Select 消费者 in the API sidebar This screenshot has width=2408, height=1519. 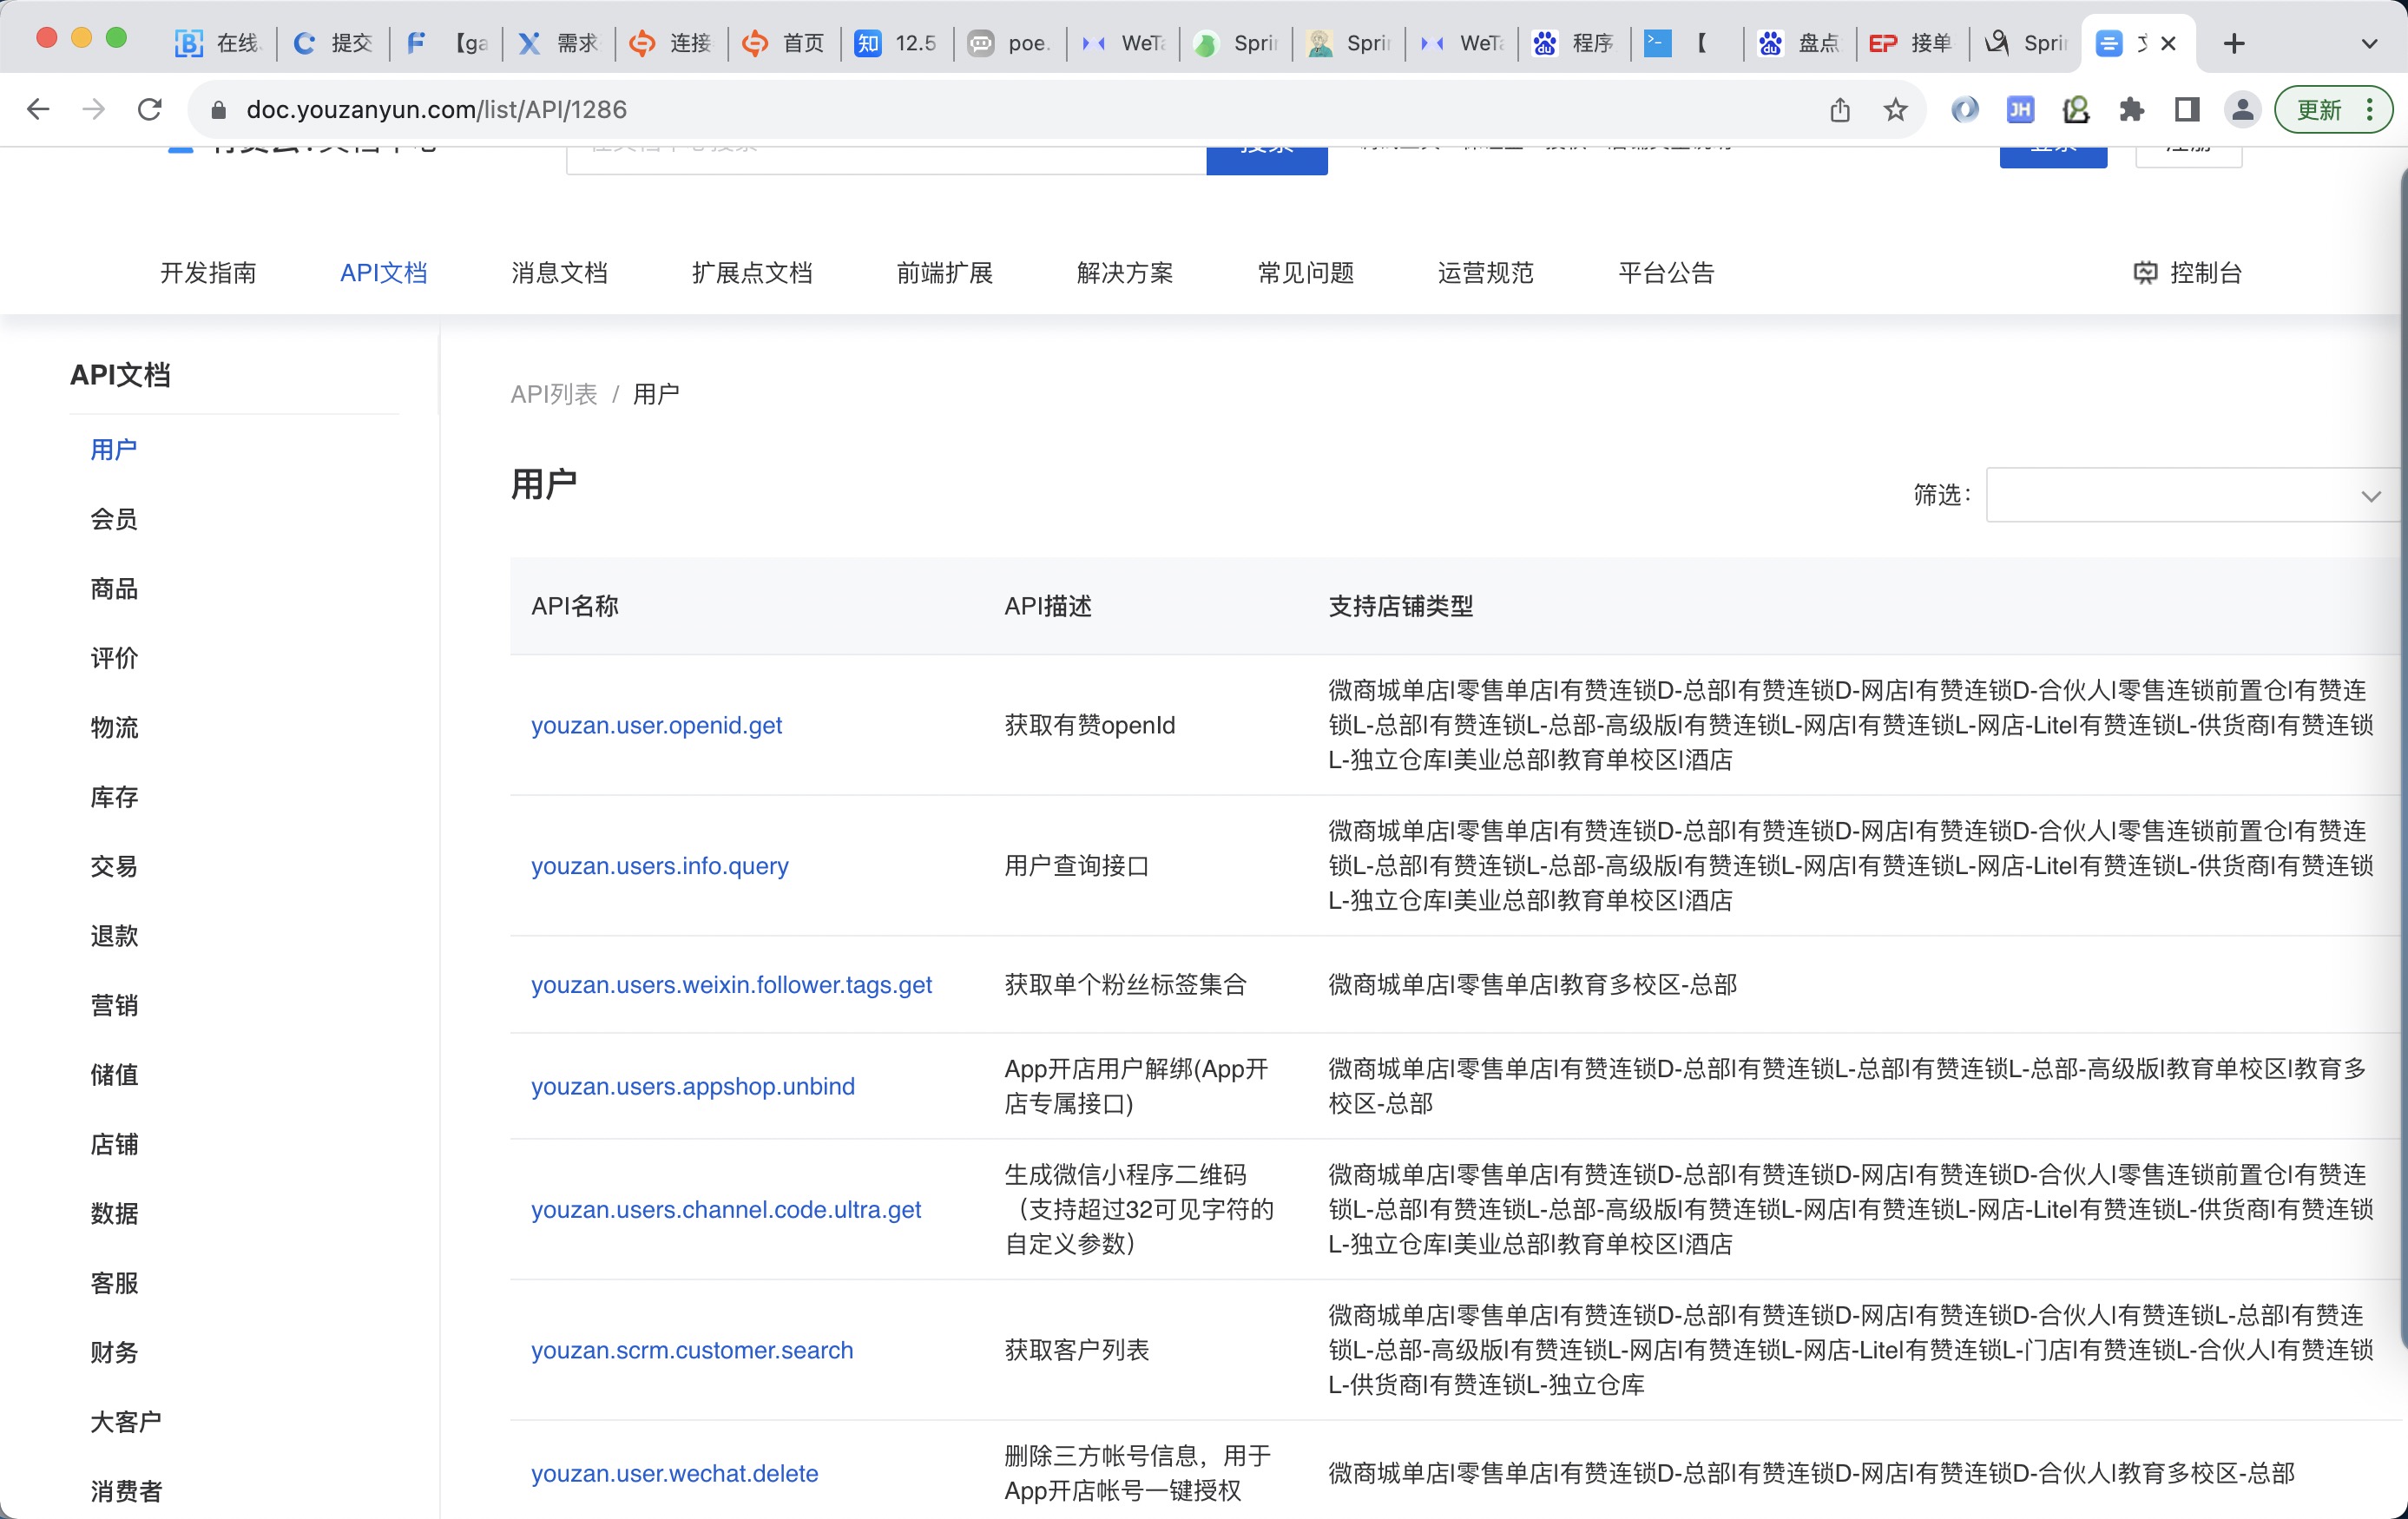tap(126, 1491)
